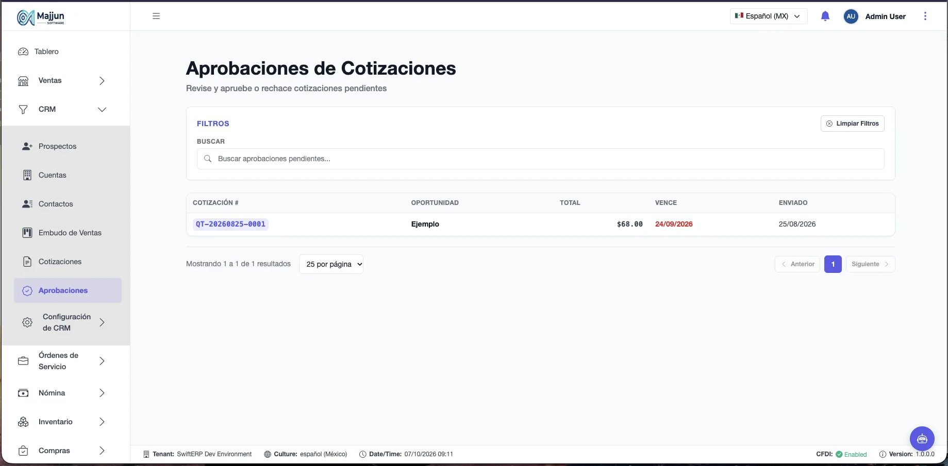Open the Embudo de Ventas menu item

68,233
